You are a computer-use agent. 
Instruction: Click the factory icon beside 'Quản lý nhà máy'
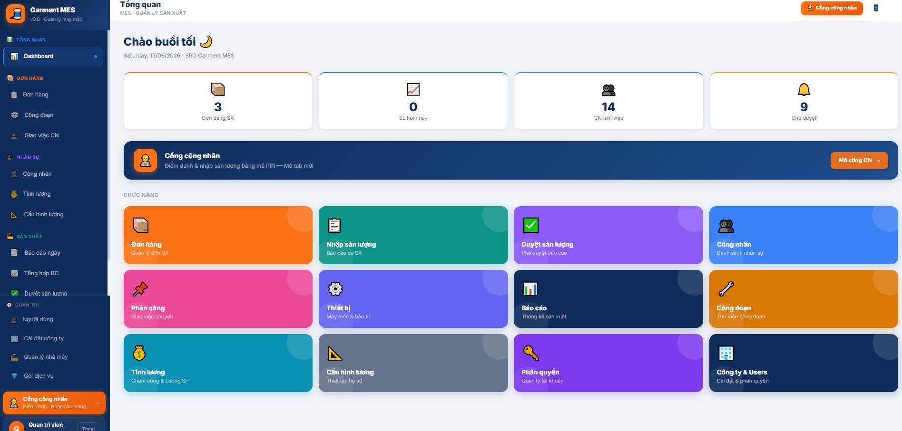coord(14,357)
